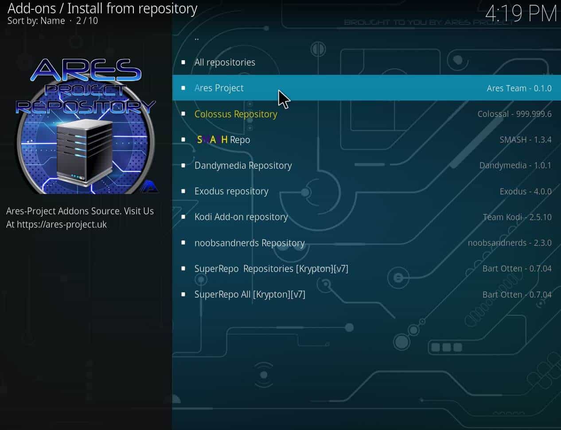This screenshot has height=430, width=561.
Task: Open the Ares Project repository
Action: point(366,88)
